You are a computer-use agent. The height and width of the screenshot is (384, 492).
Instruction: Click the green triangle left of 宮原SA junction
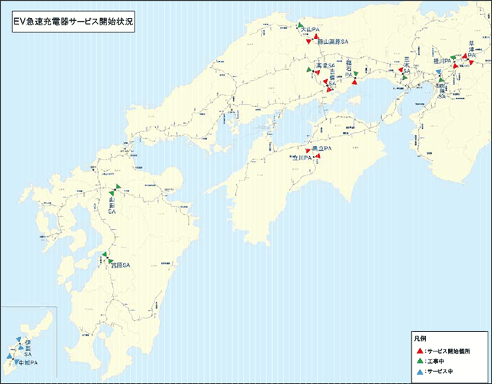(104, 254)
